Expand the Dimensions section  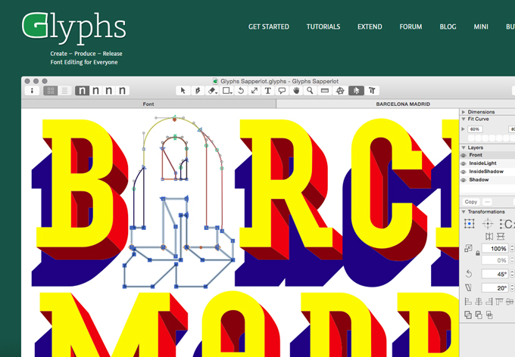[x=463, y=112]
